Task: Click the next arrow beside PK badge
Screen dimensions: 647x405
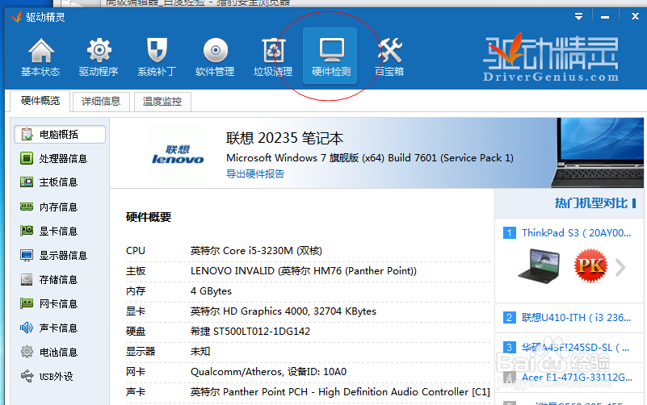Action: click(620, 267)
